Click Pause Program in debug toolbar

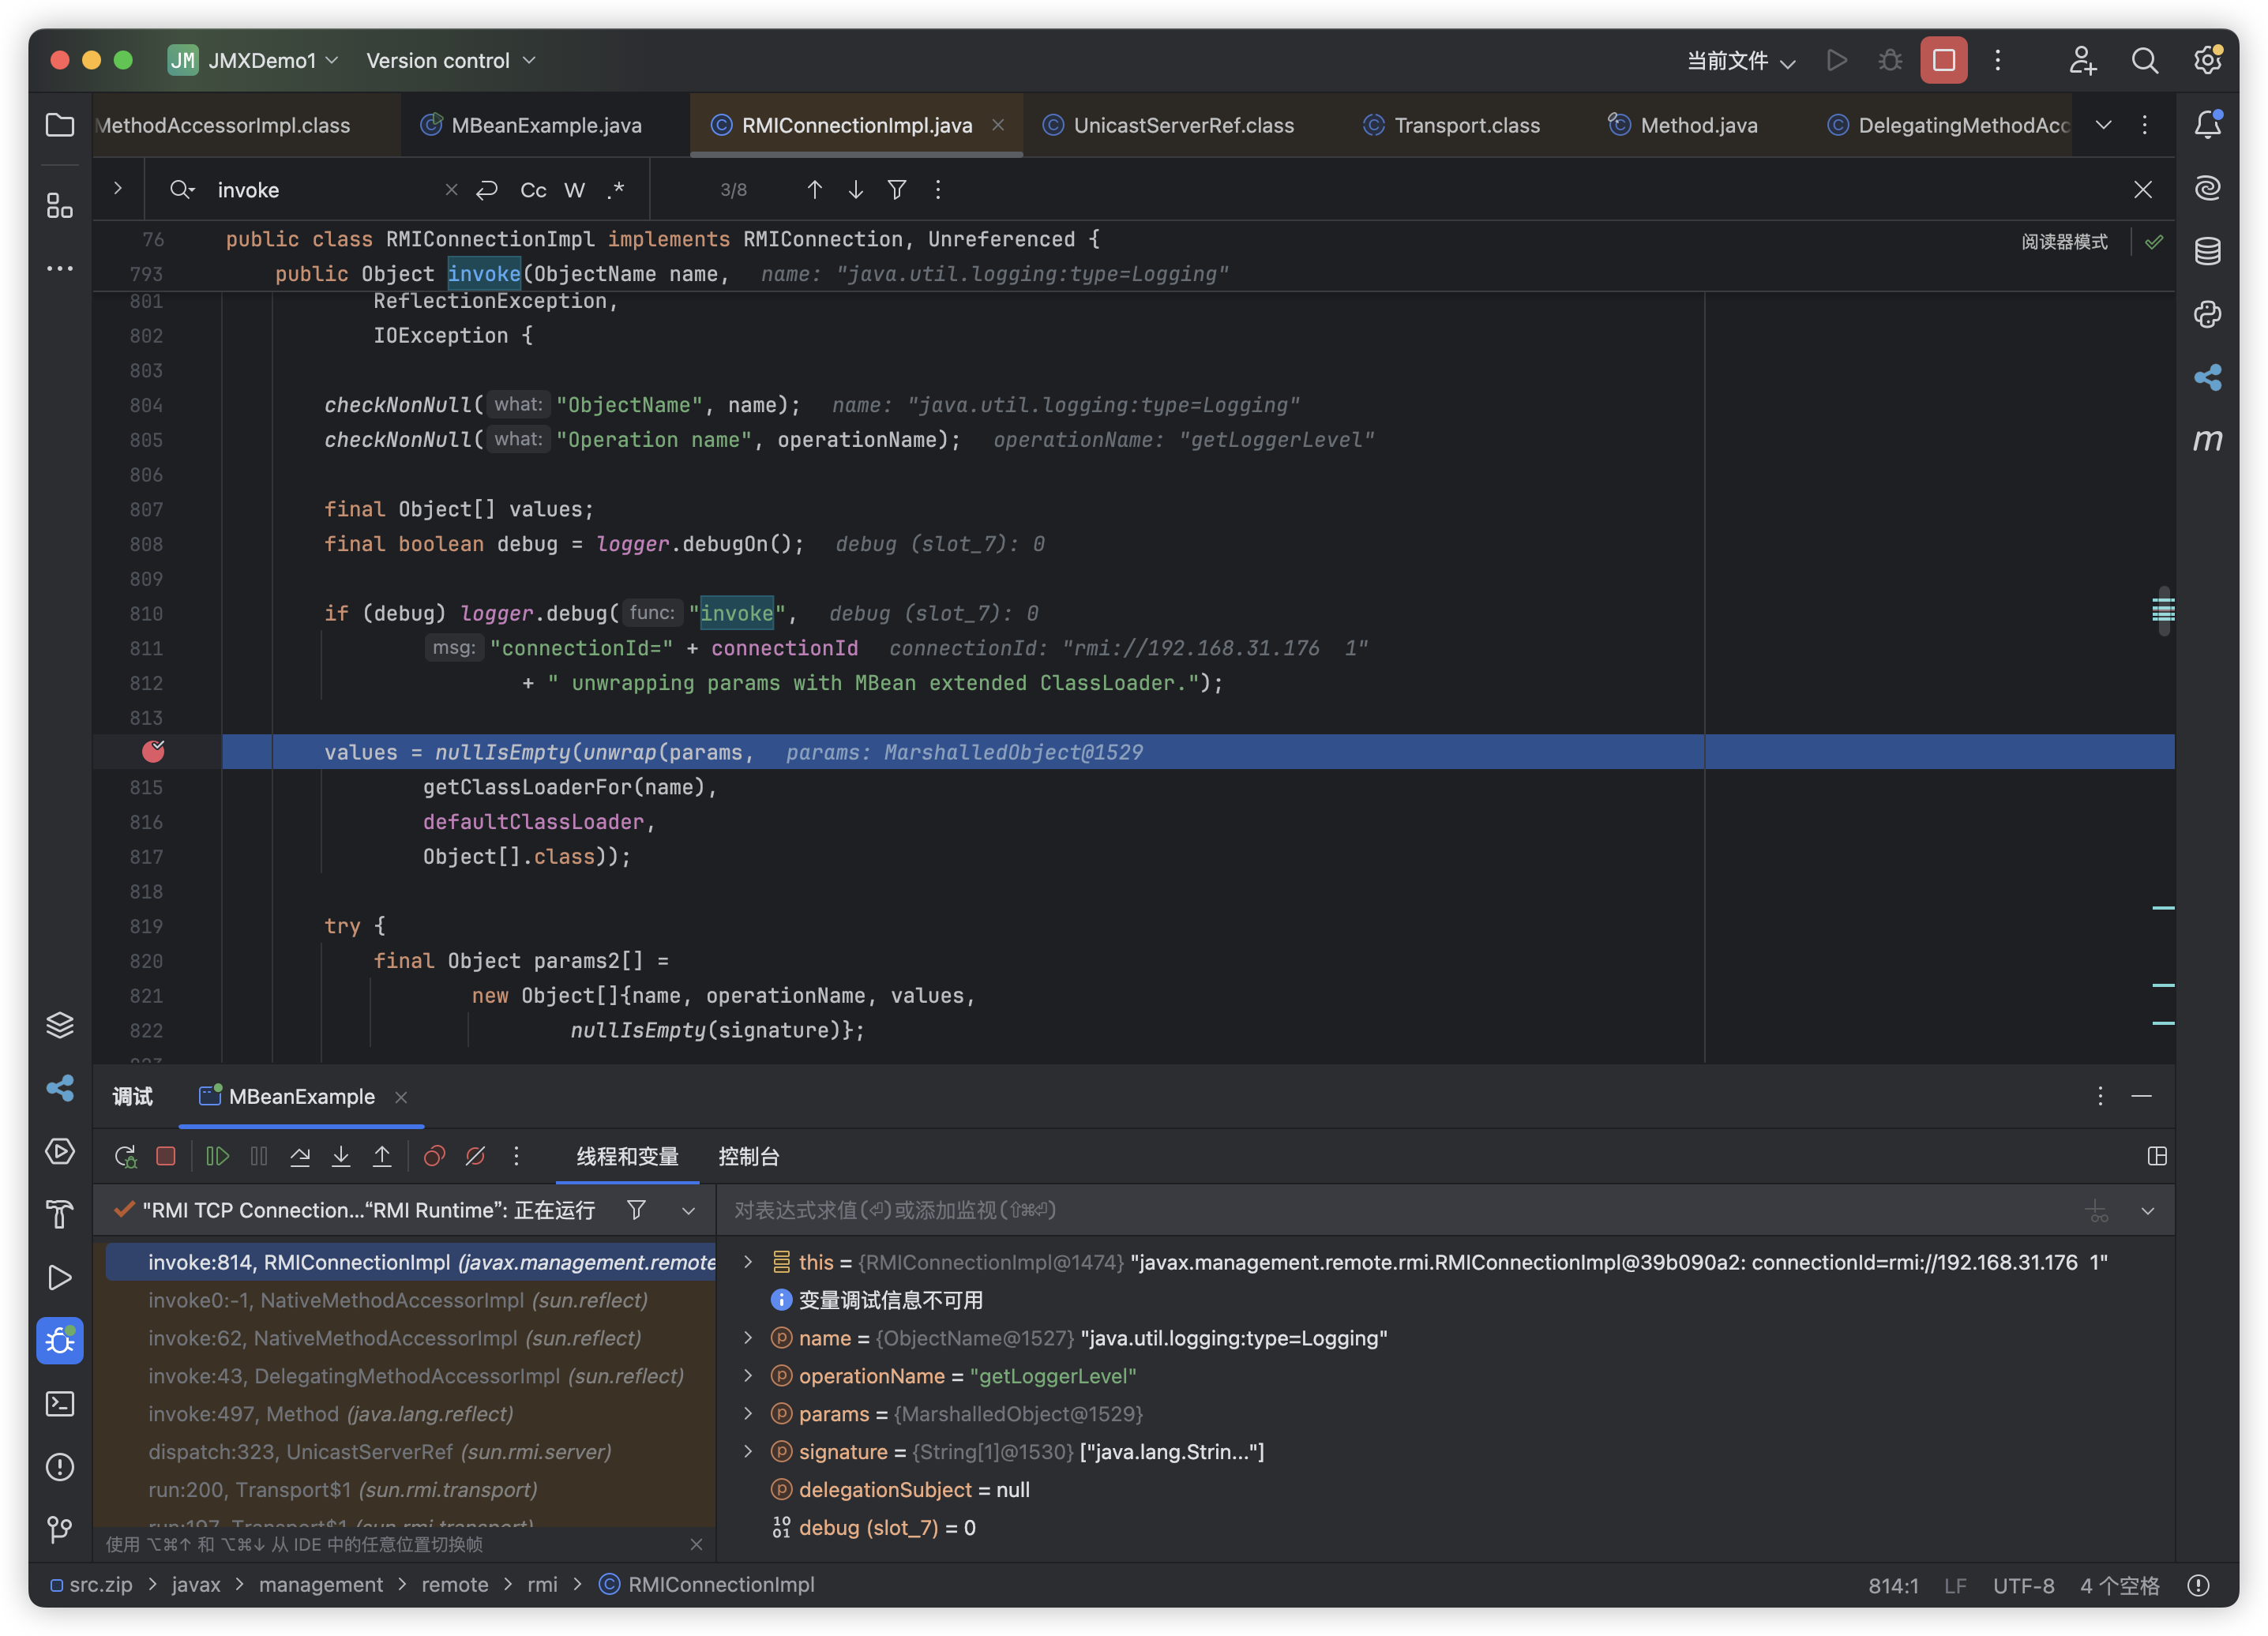tap(259, 1156)
